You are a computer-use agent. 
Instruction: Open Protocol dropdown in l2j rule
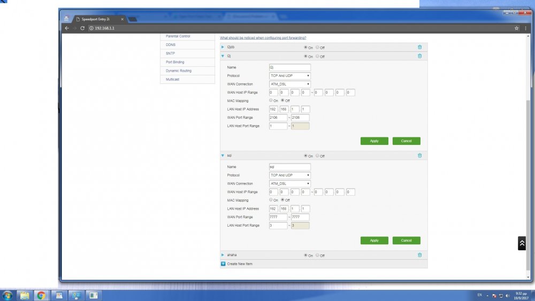[x=289, y=75]
